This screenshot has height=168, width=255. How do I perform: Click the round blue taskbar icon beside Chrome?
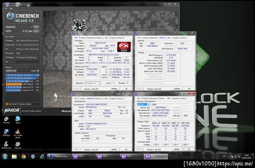(x=33, y=157)
